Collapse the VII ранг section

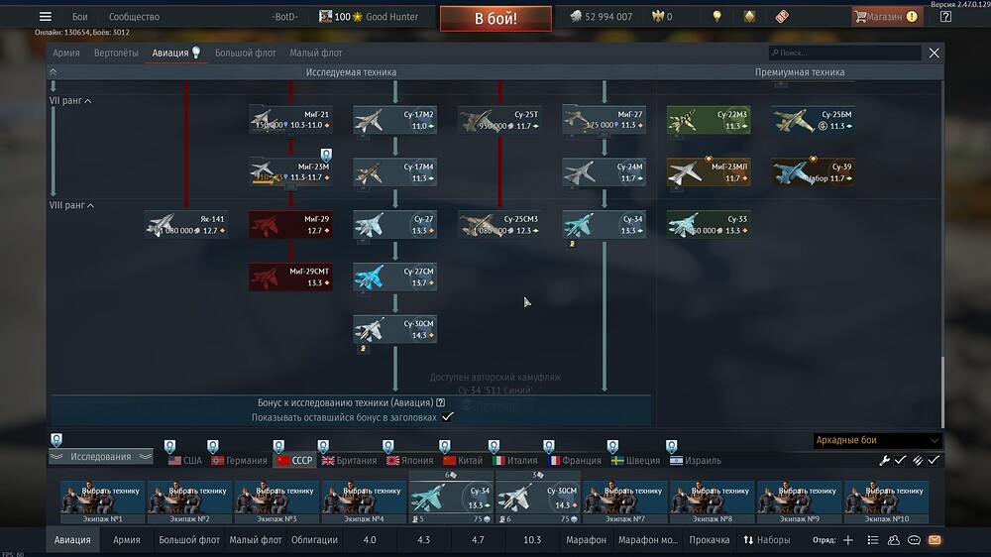pyautogui.click(x=70, y=100)
